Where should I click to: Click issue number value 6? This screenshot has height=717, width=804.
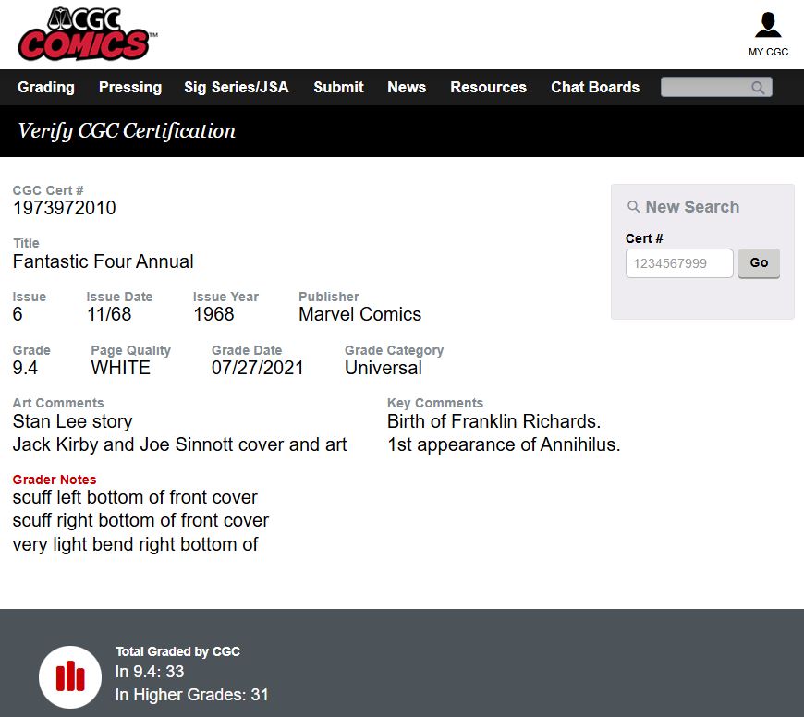point(18,314)
